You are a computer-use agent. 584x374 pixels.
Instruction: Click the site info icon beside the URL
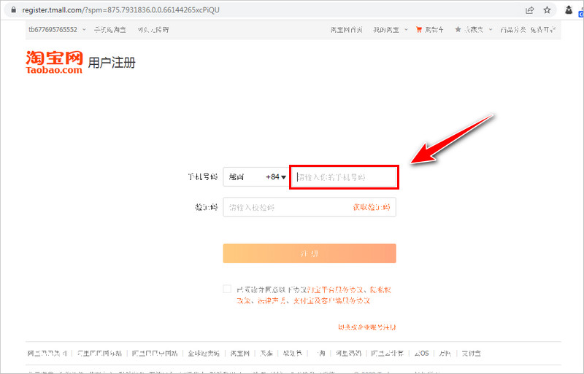click(11, 10)
